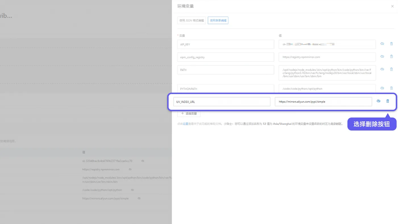398x224 pixels.
Task: Edit the /code:/code/python value field
Action: click(x=327, y=88)
